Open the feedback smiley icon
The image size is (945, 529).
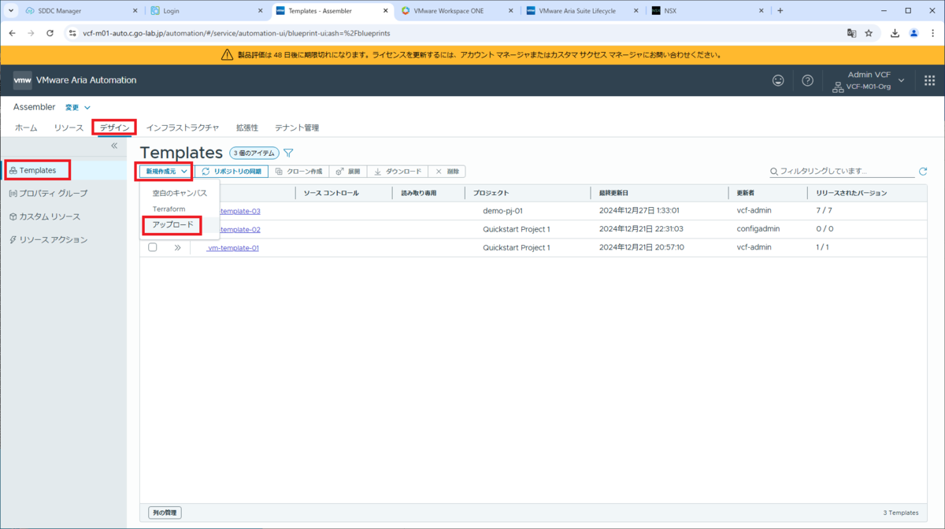(778, 80)
